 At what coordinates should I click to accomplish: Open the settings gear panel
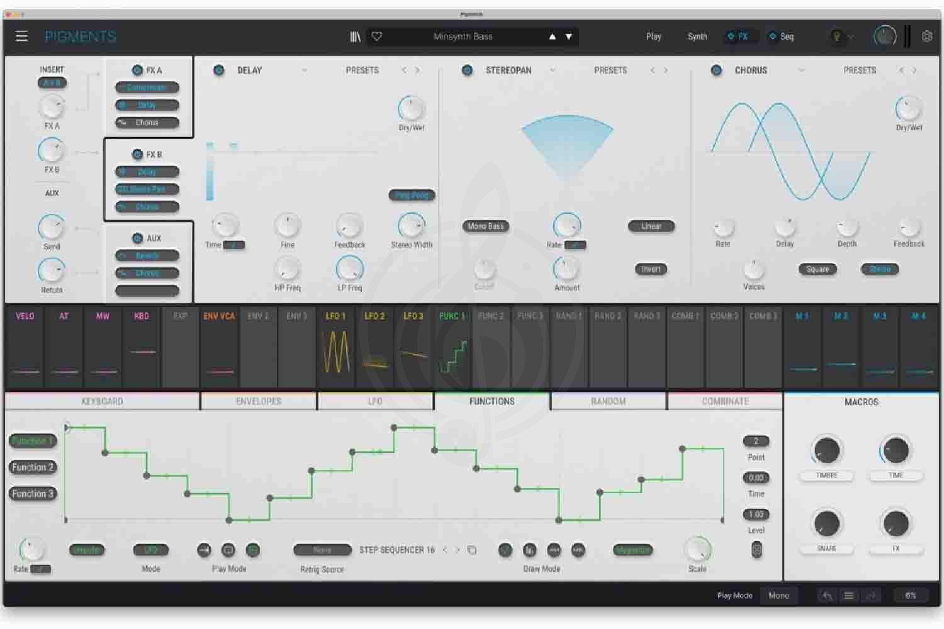(927, 36)
